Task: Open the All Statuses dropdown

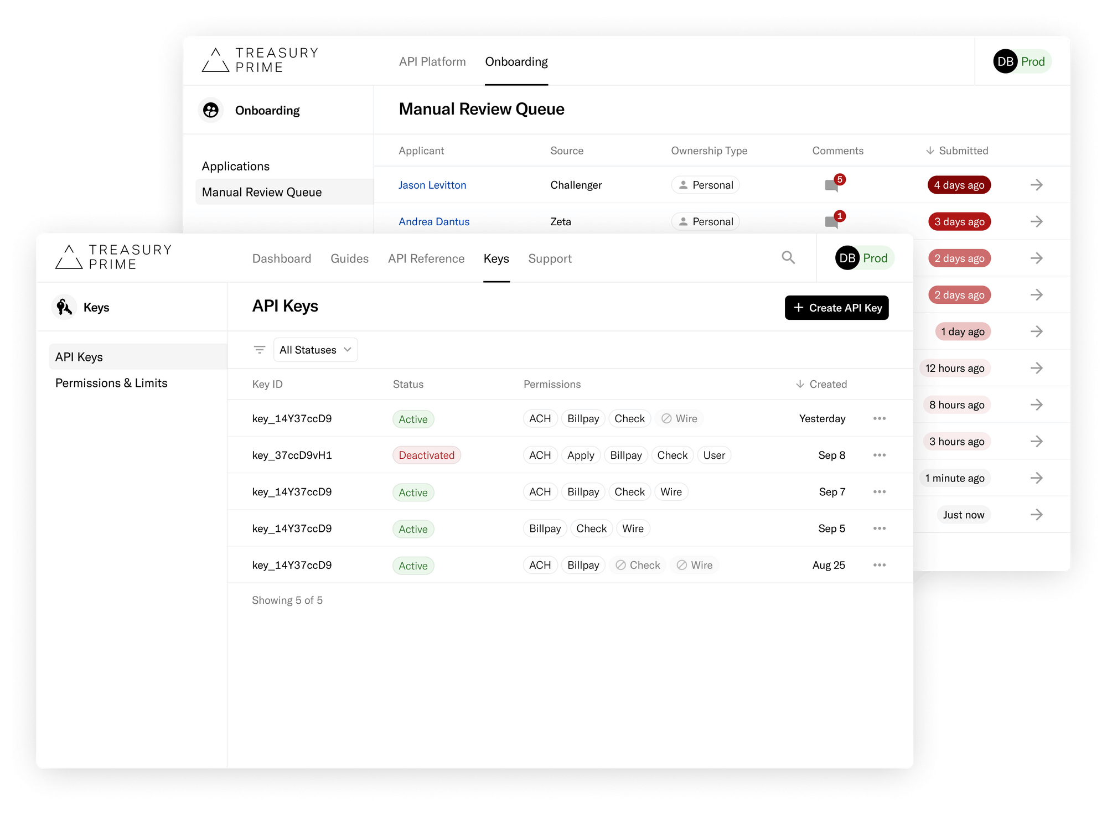Action: [x=315, y=349]
